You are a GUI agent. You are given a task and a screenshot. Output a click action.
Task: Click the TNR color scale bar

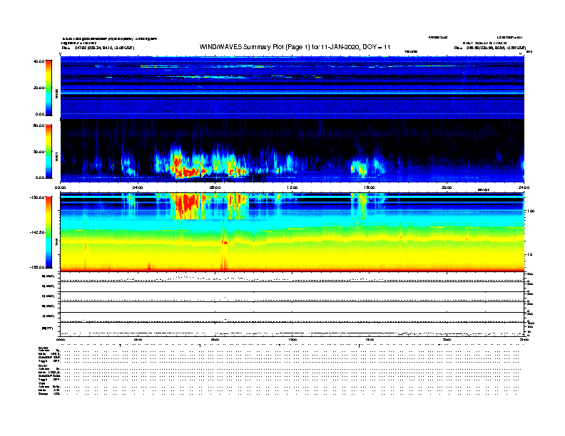49,232
